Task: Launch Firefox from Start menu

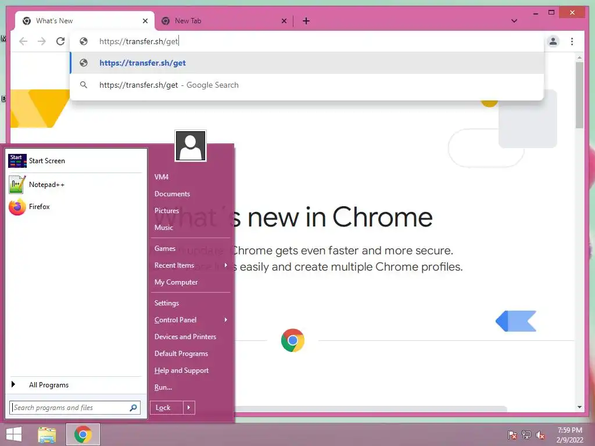Action: [75, 207]
